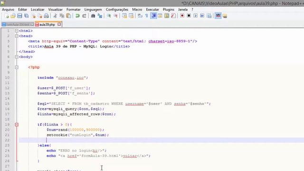
Task: Click line number 15 in margin
Action: point(8,104)
